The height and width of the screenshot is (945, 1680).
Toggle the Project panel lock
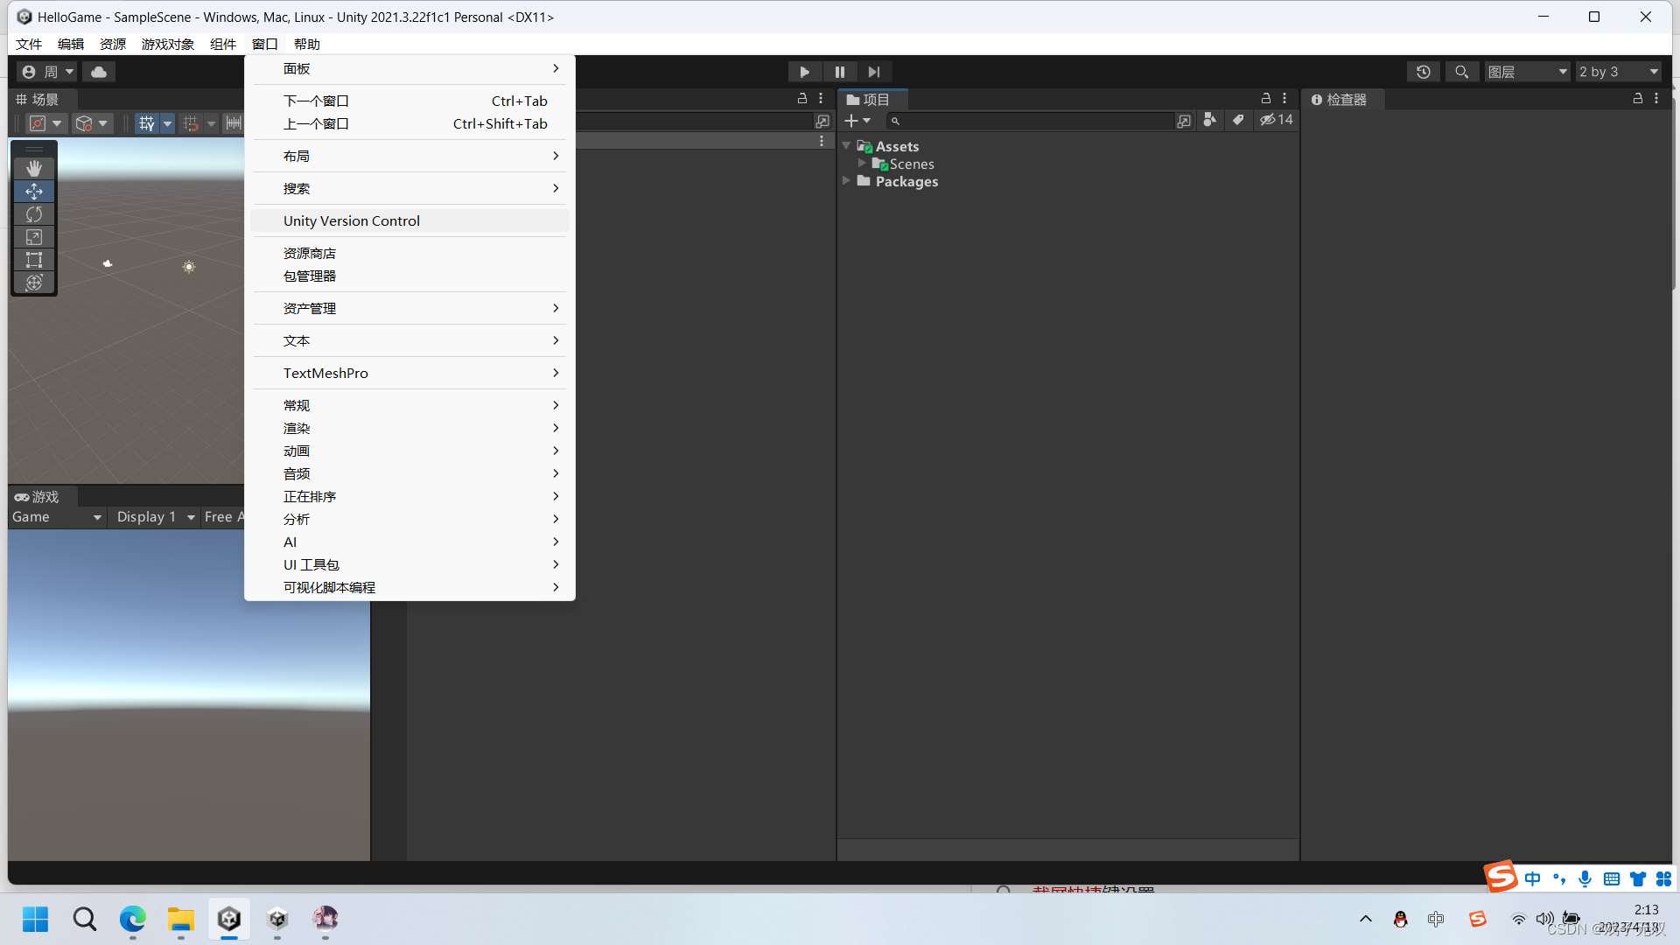1265,99
